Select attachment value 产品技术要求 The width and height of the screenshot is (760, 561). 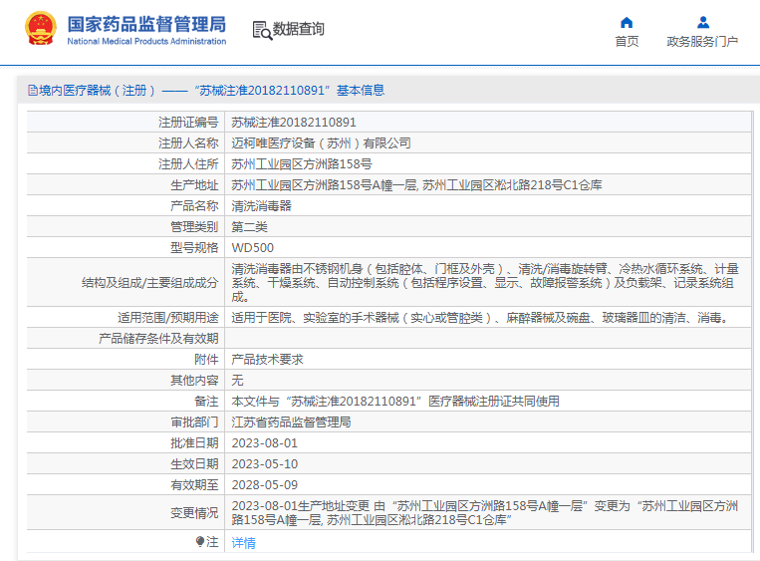(267, 360)
